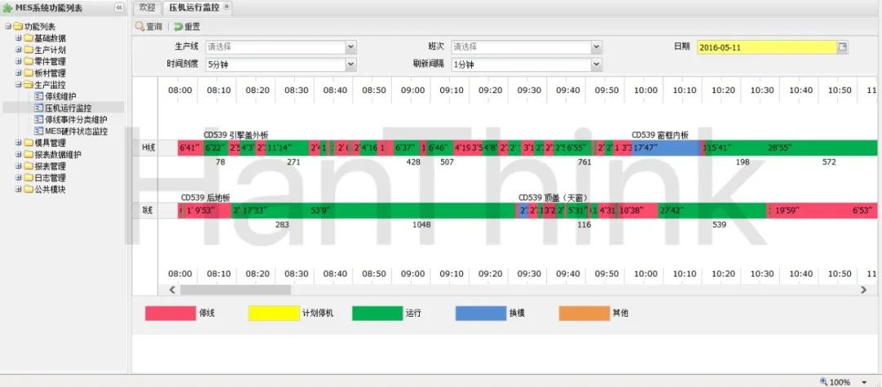Collapse the MES系统功能列表 side panel
882x387 pixels.
119,7
